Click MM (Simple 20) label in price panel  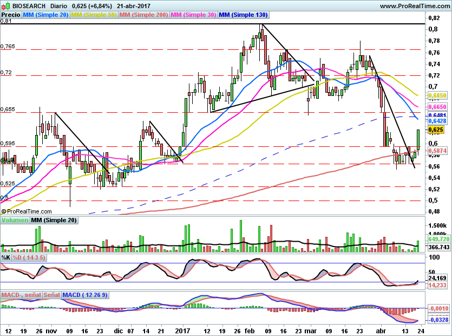click(x=46, y=15)
